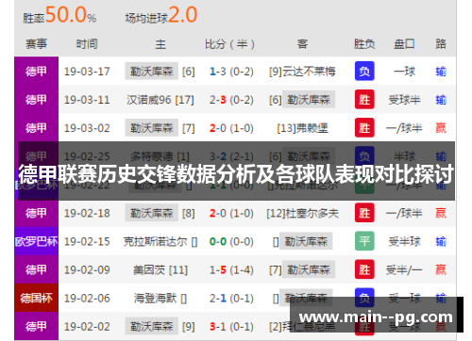
Task: Click 赢 in the 19-02-09 row
Action: pyautogui.click(x=441, y=269)
